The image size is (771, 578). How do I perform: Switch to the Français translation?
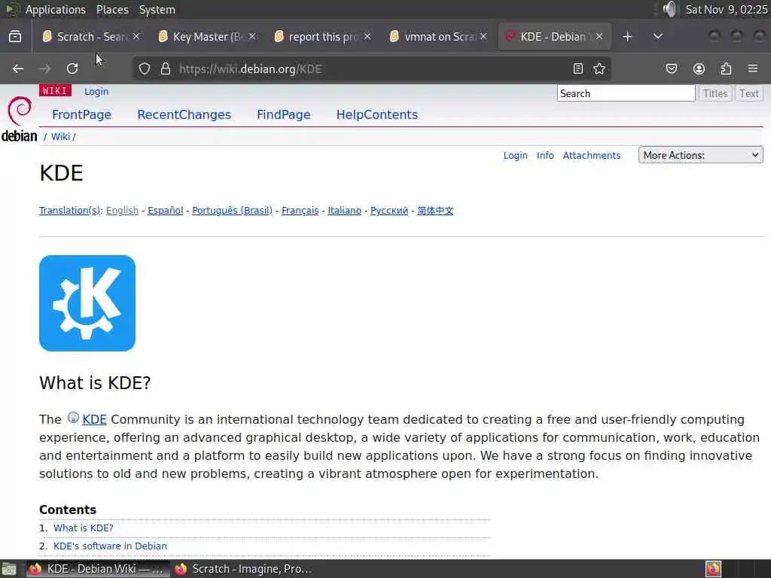pos(300,211)
